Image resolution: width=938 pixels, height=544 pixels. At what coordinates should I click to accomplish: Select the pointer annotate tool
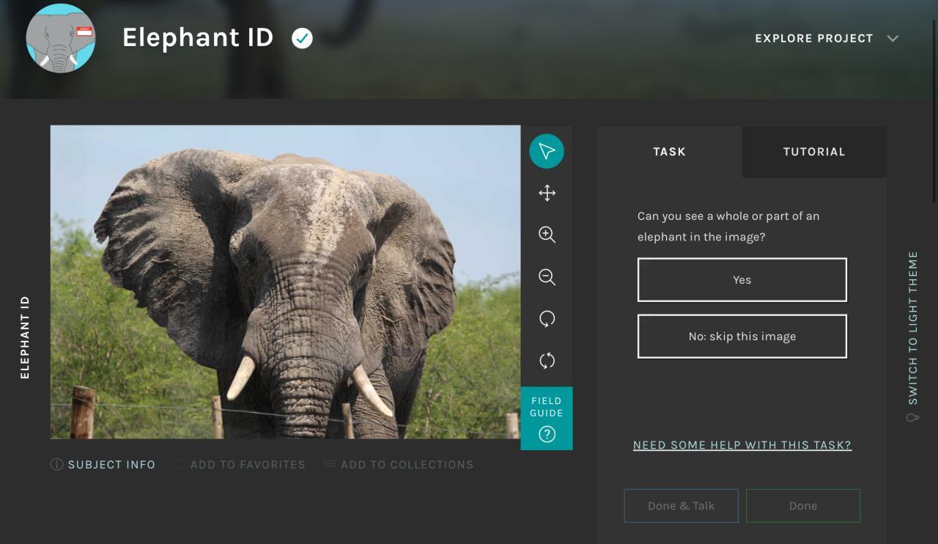click(x=547, y=152)
